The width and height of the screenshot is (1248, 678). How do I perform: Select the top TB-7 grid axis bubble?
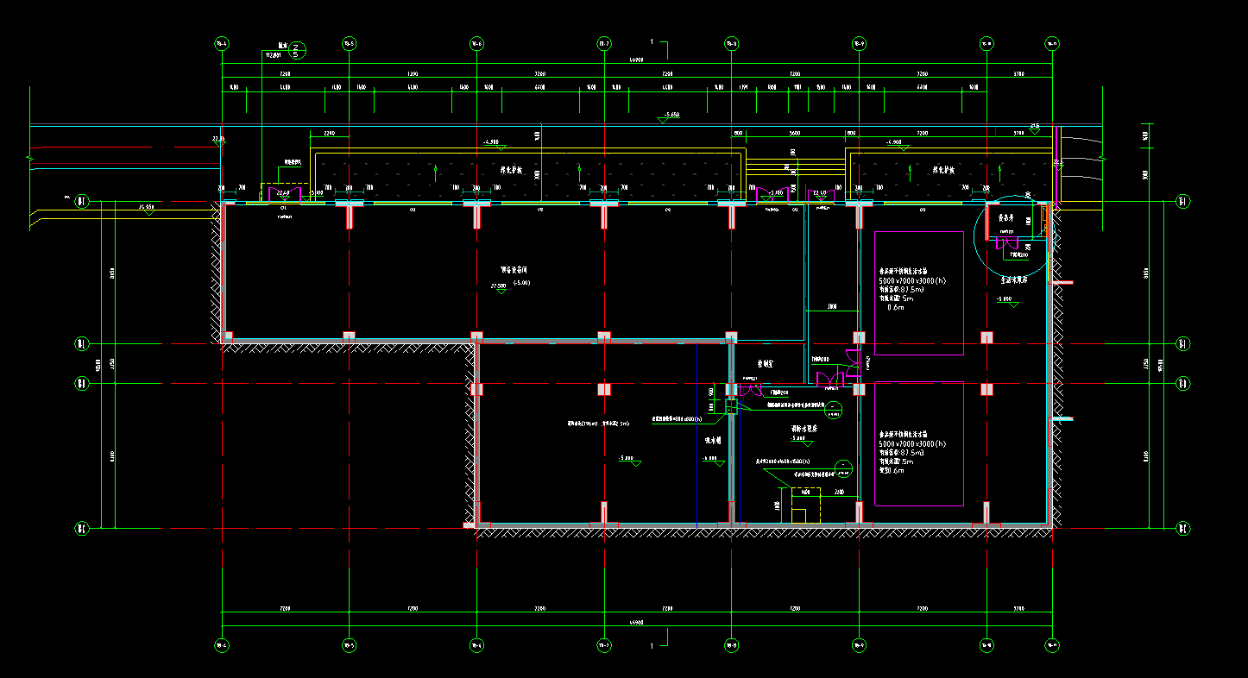point(604,43)
